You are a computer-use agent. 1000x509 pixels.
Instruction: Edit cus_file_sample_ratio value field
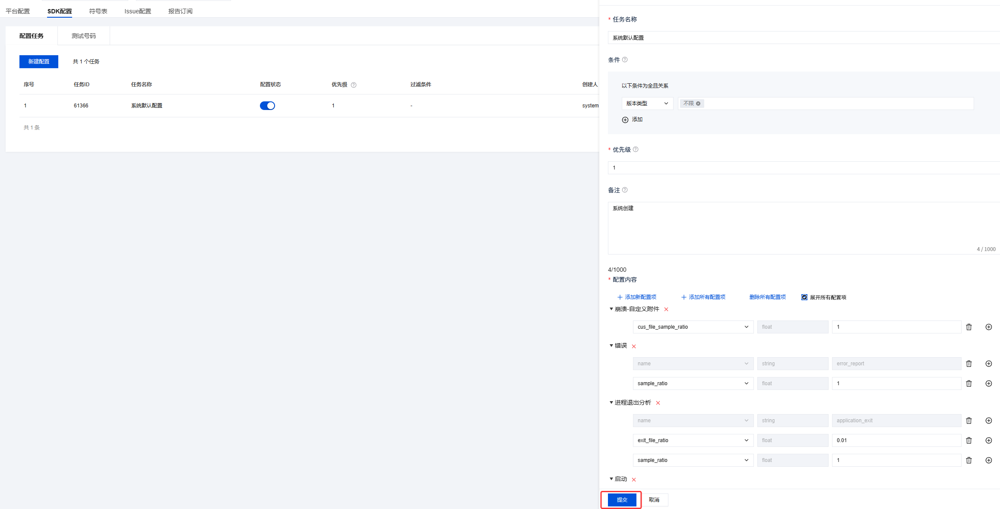click(896, 327)
